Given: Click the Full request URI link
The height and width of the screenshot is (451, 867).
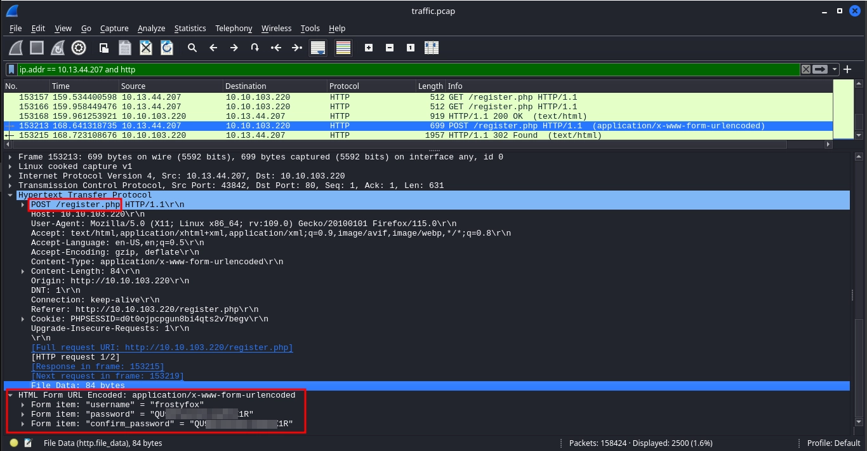Looking at the screenshot, I should 162,347.
